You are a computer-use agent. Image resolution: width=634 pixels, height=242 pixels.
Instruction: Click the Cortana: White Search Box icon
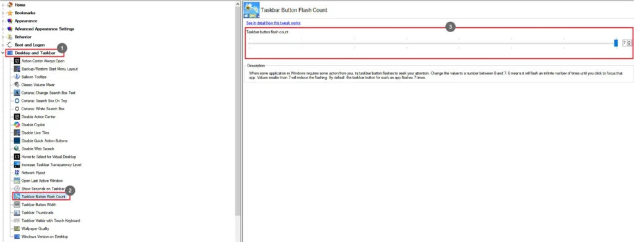[17, 109]
